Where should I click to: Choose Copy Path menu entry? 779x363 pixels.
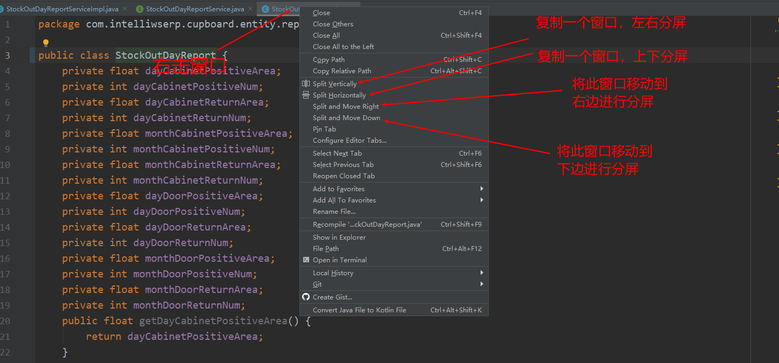click(394, 59)
